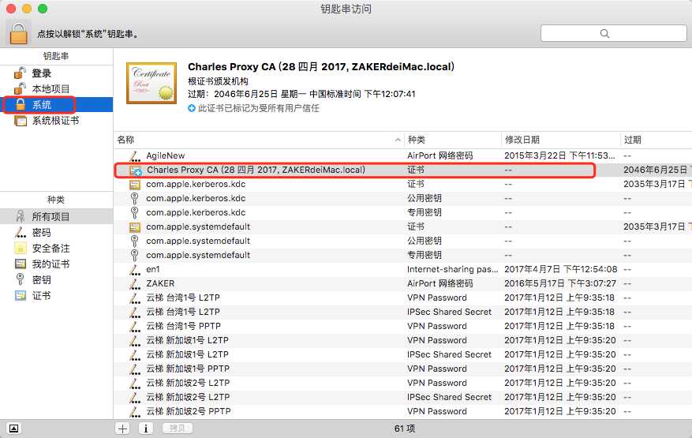Toggle keychain list view icon at bottom-left
Image resolution: width=692 pixels, height=438 pixels.
click(x=13, y=429)
